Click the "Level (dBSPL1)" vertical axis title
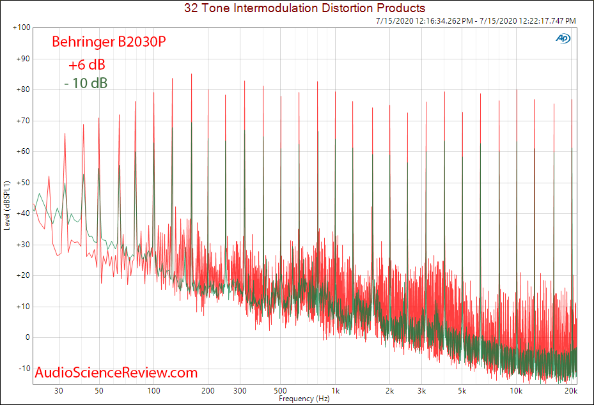 pos(7,206)
